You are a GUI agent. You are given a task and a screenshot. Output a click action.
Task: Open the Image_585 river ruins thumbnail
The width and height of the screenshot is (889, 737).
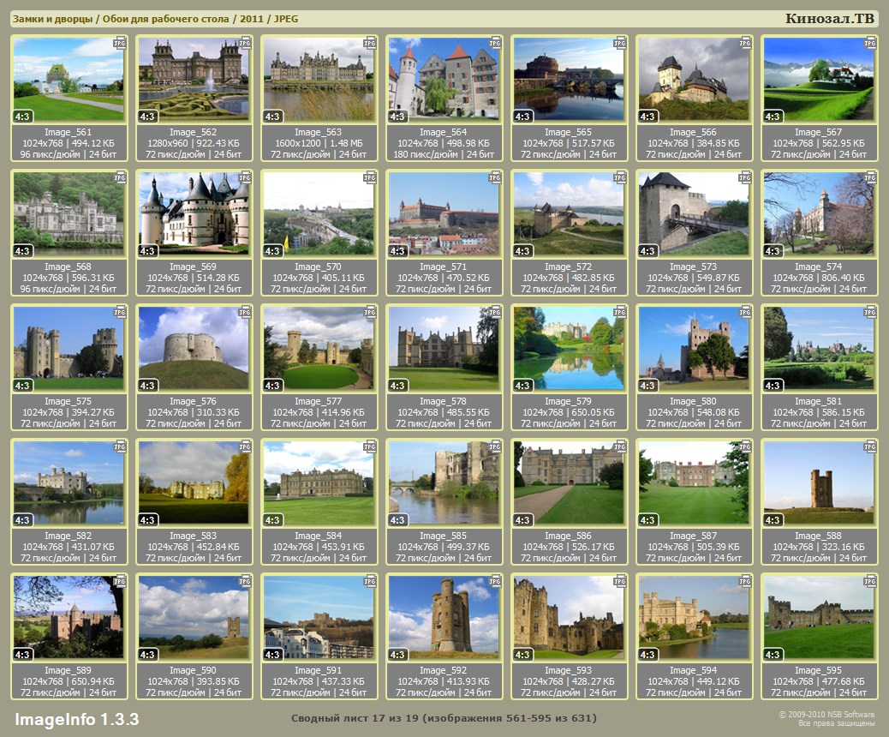pos(444,482)
